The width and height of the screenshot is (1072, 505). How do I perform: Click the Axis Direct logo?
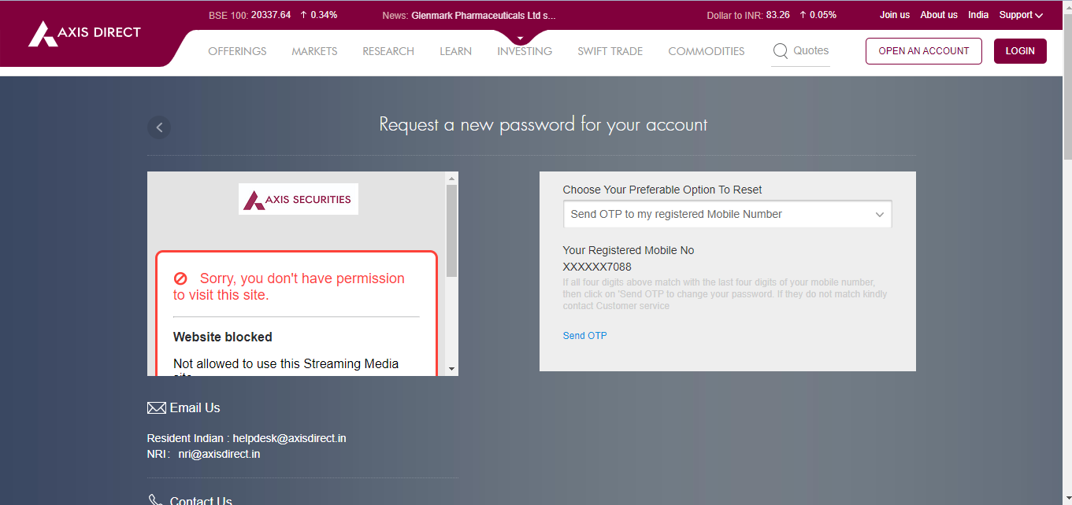coord(85,33)
